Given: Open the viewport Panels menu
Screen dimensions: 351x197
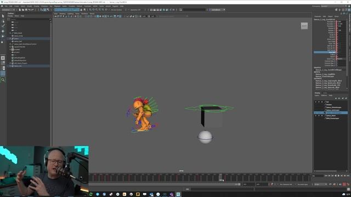Looking at the screenshot, I should tap(92, 14).
